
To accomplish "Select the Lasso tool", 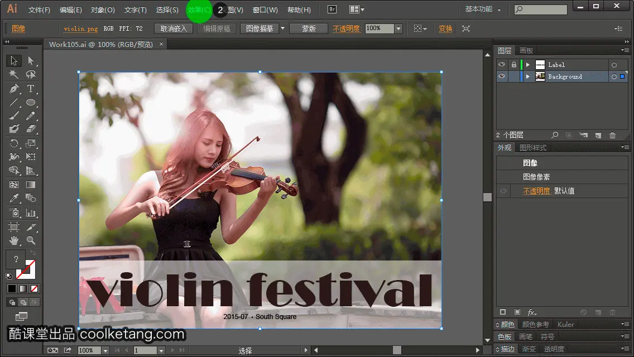I will tap(31, 74).
